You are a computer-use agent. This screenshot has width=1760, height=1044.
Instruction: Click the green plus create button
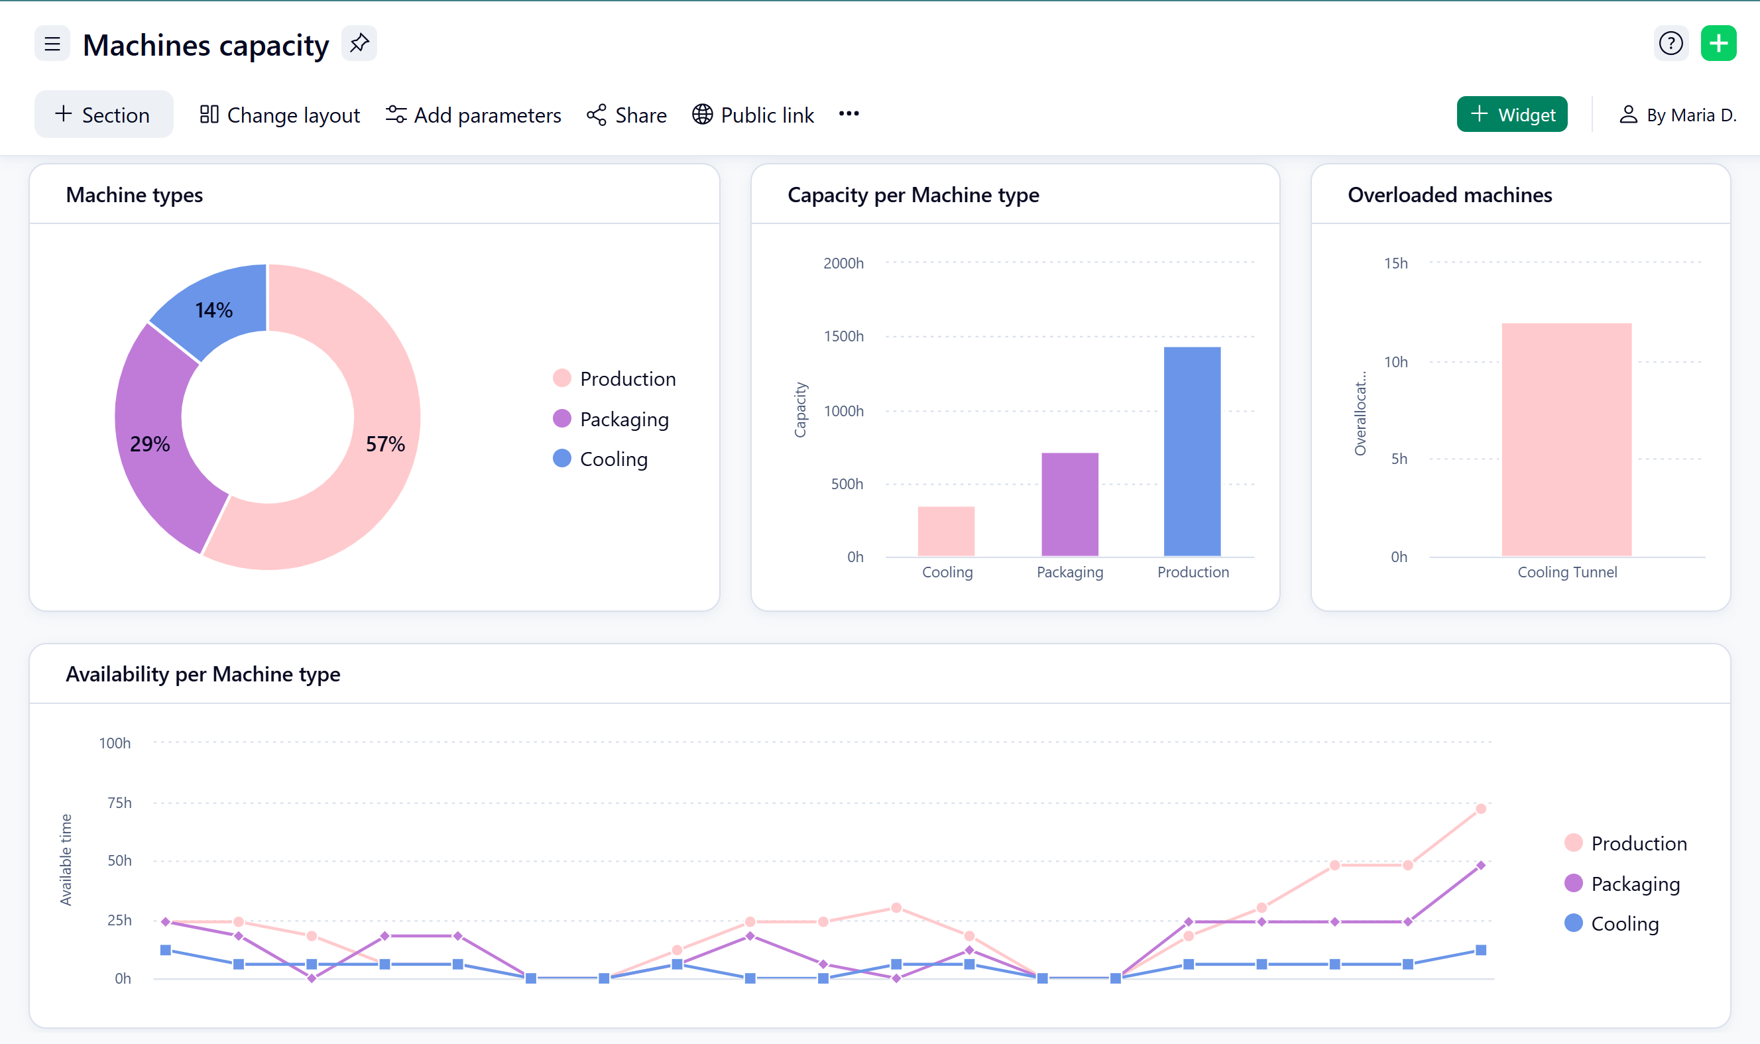tap(1718, 44)
